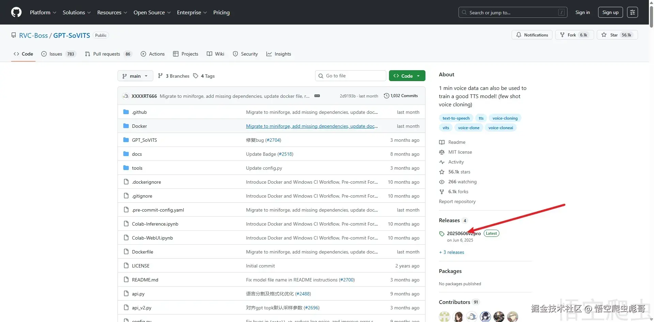
Task: Open the Docker row's commit message link
Action: pos(312,126)
